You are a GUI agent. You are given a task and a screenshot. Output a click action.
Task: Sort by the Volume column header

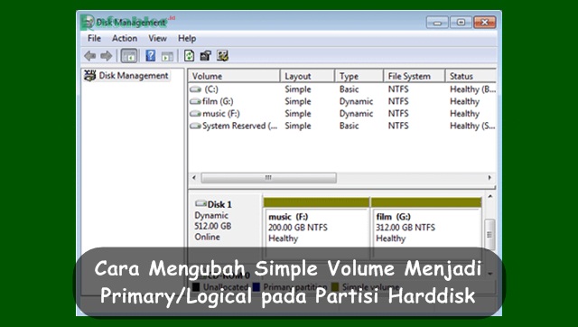click(234, 76)
